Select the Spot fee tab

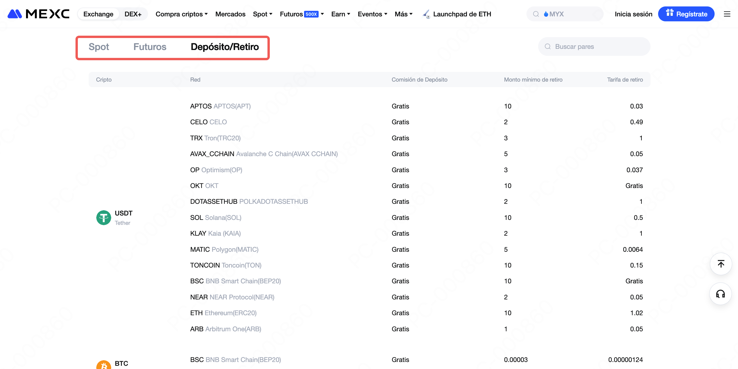tap(99, 47)
